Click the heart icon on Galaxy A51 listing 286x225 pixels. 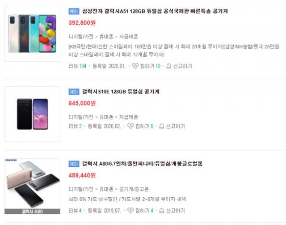pos(135,66)
